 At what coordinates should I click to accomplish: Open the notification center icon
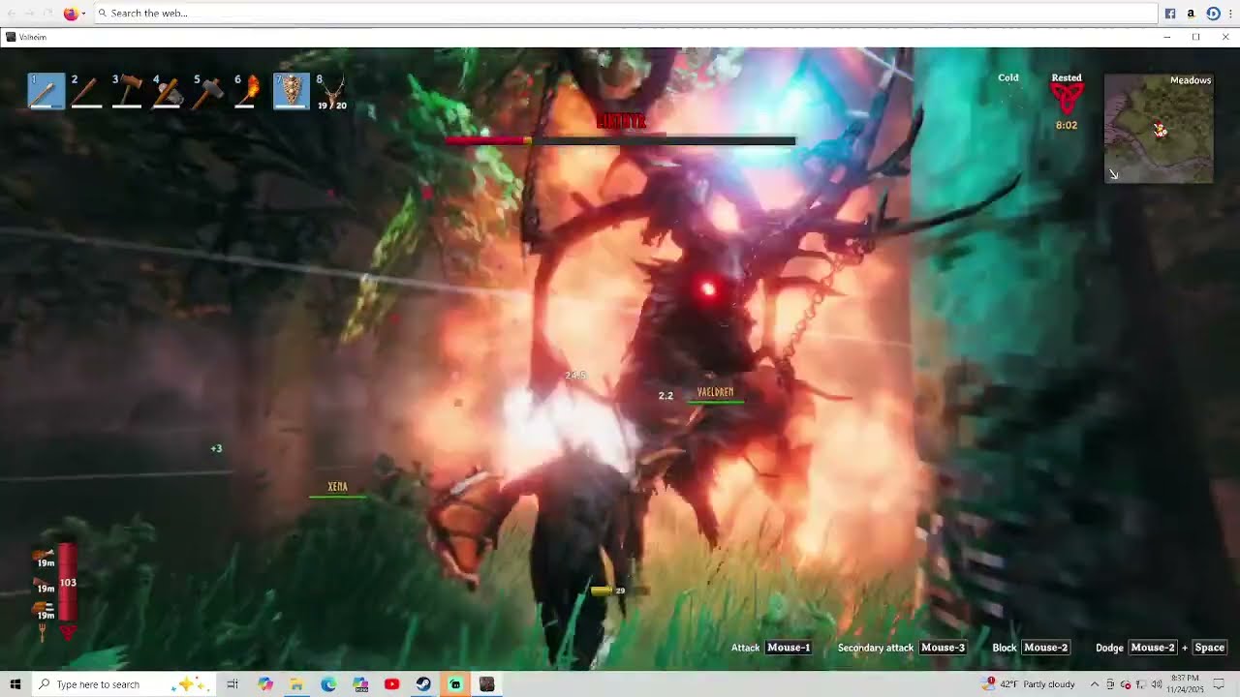pyautogui.click(x=1219, y=684)
